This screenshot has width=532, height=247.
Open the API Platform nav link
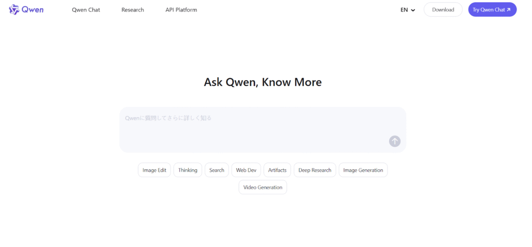(181, 10)
